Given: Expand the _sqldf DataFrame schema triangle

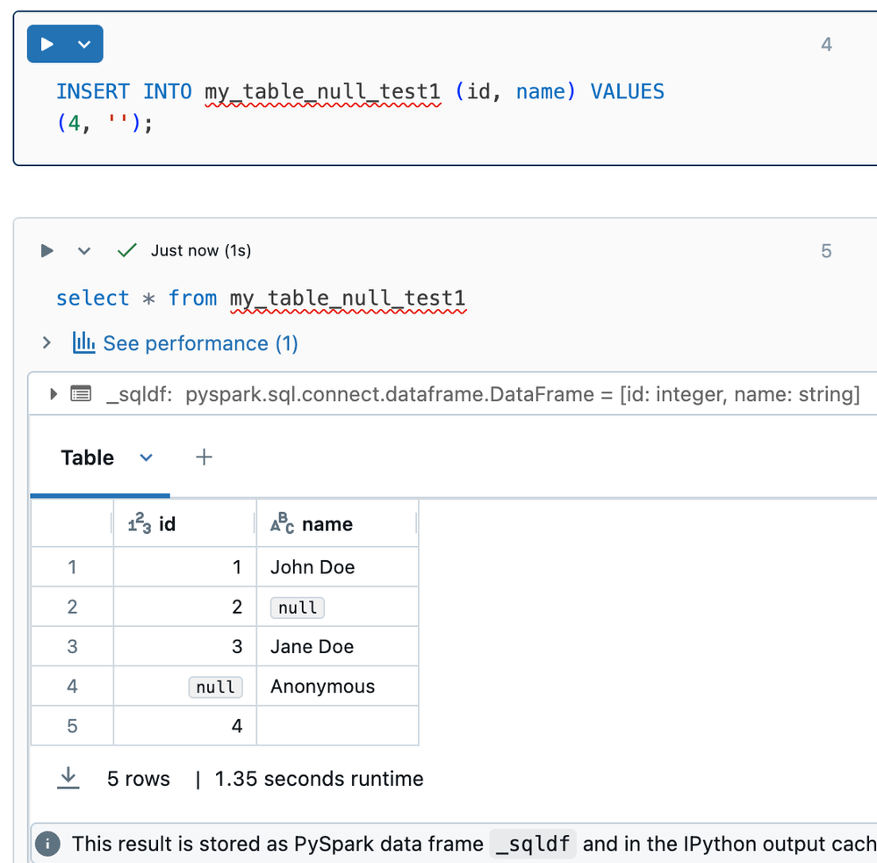Looking at the screenshot, I should coord(54,394).
